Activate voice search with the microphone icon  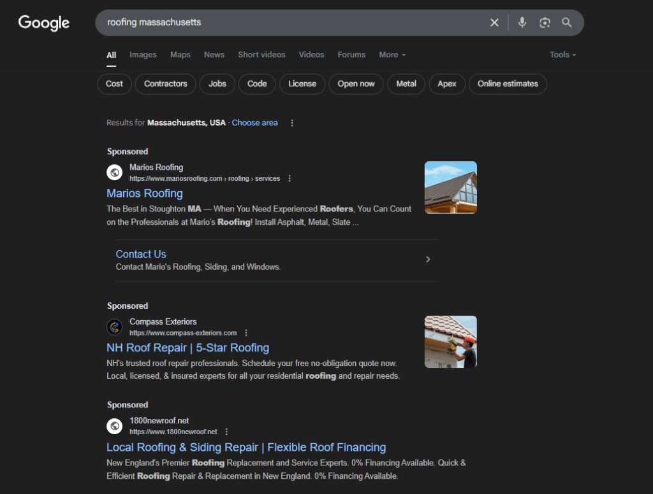[522, 22]
